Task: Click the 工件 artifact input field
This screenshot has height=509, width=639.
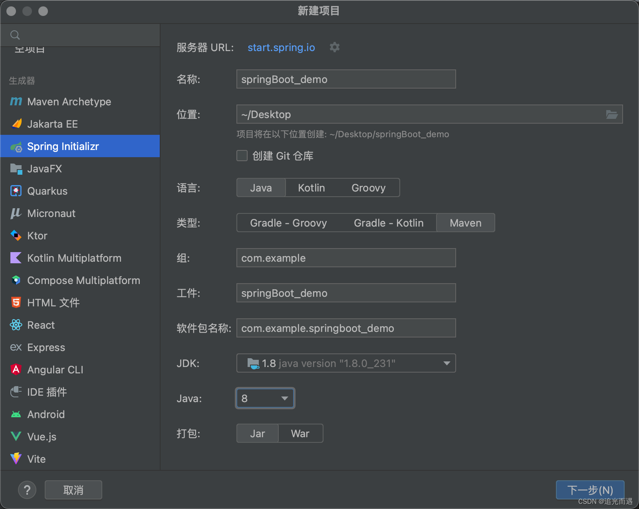Action: 346,293
